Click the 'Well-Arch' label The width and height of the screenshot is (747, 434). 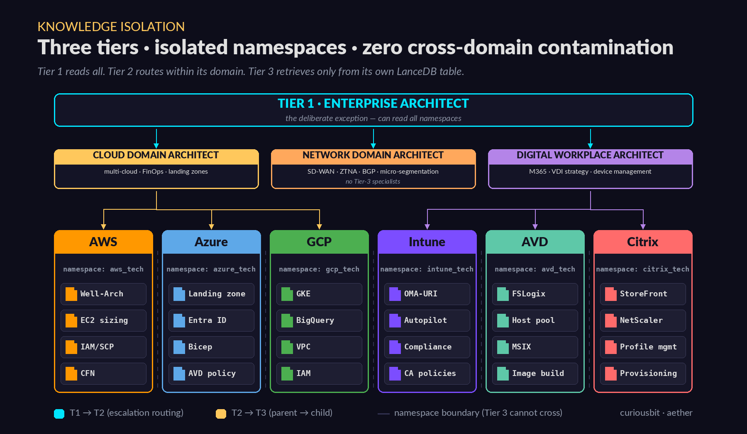102,293
